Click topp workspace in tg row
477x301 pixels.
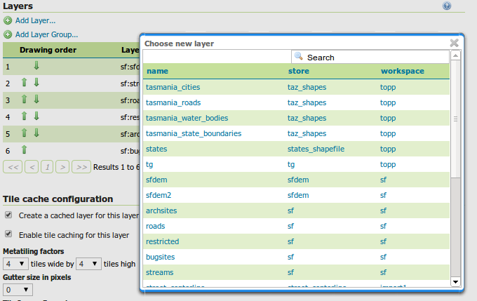click(x=387, y=165)
